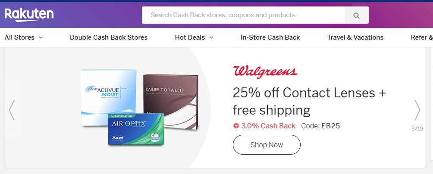Click the Air Optix product box image
This screenshot has width=433, height=174.
[x=136, y=129]
